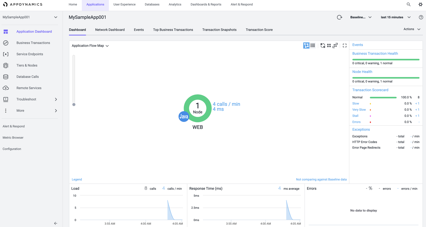Open the Databases top menu
The height and width of the screenshot is (227, 426).
(152, 4)
